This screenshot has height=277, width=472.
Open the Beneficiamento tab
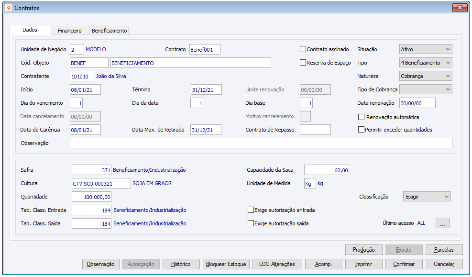coord(109,31)
